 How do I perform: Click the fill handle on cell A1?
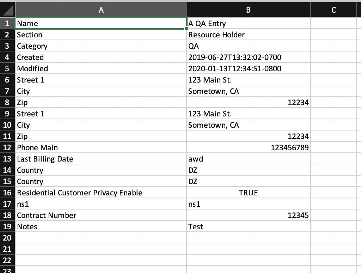click(186, 29)
